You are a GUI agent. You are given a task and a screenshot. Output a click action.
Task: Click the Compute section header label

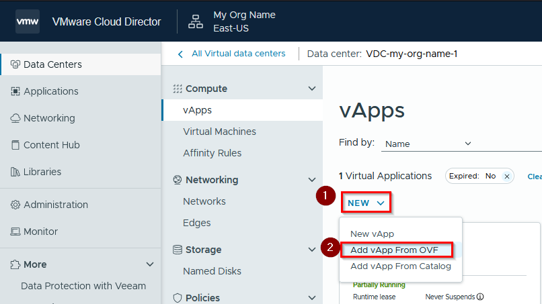[x=206, y=89]
